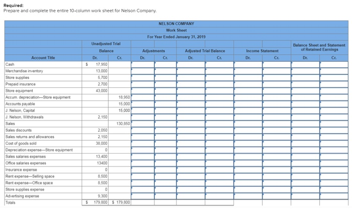Select the Store supplies account title
The height and width of the screenshot is (209, 352).
point(17,77)
